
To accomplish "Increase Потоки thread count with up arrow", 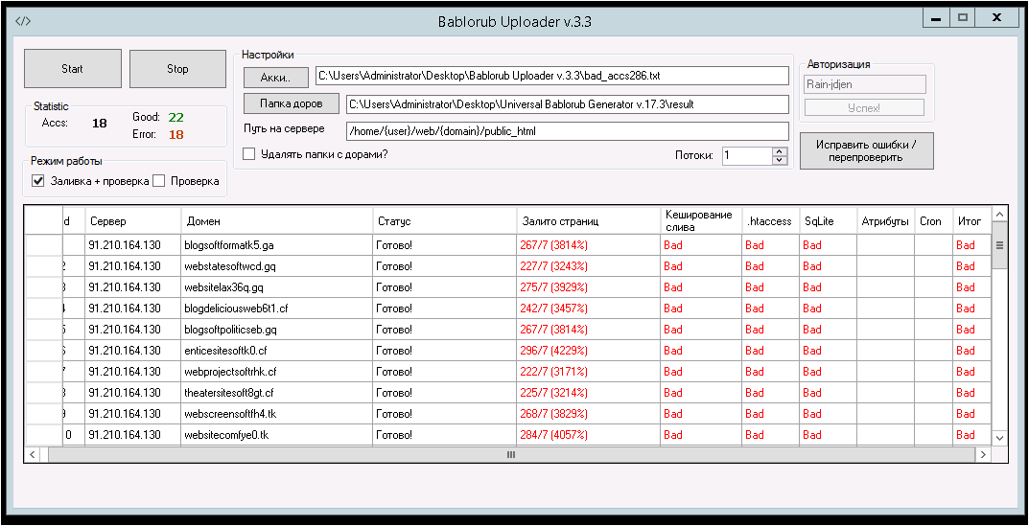I will pyautogui.click(x=779, y=151).
